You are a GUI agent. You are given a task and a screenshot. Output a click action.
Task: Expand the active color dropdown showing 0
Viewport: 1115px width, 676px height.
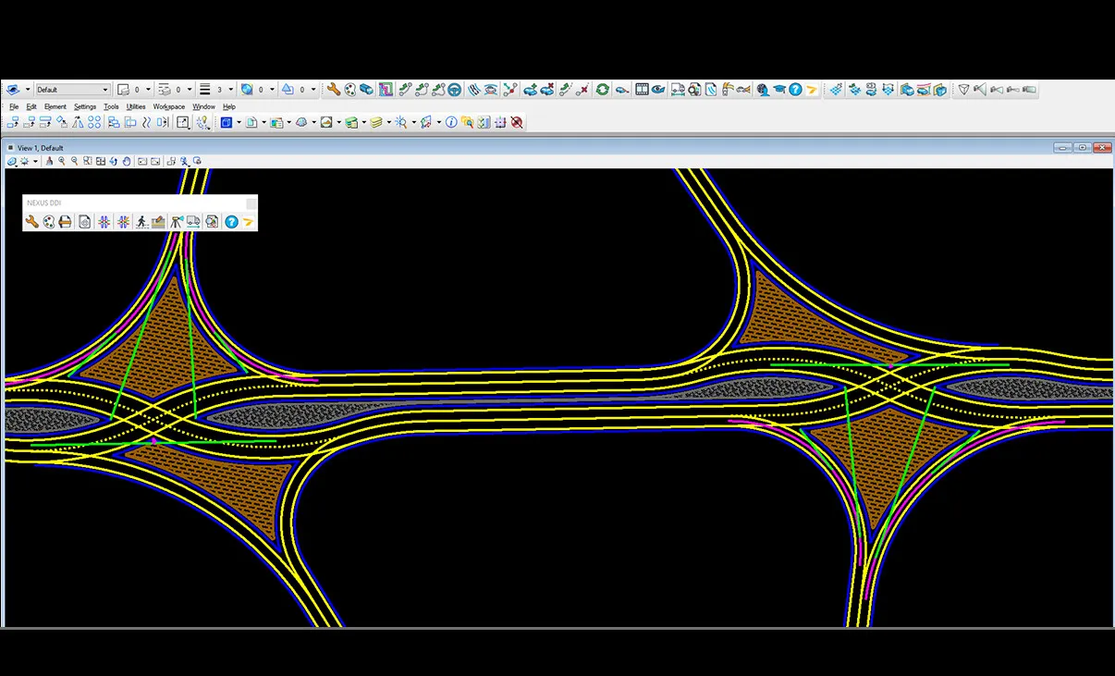coord(148,90)
